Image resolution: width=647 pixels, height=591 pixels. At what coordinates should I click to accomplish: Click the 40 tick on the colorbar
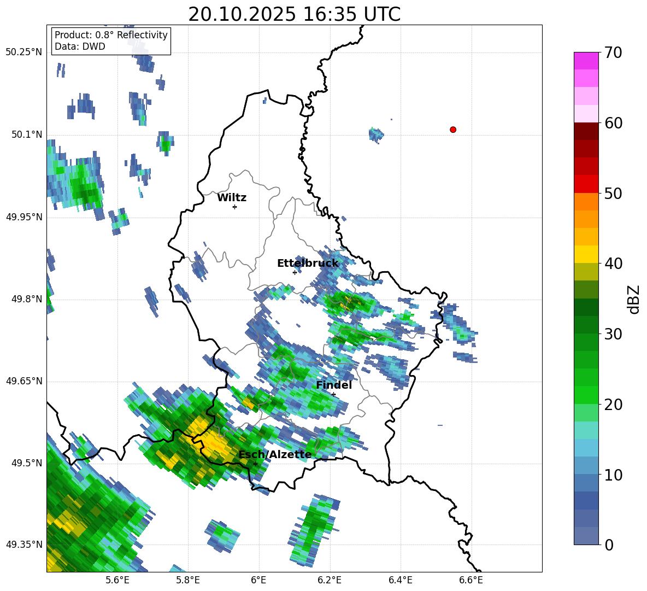[x=613, y=264]
